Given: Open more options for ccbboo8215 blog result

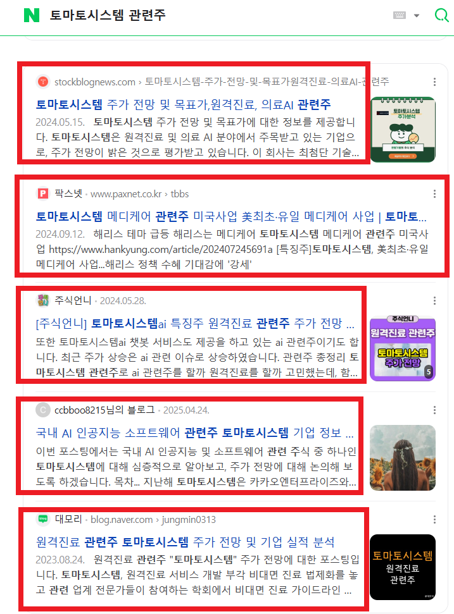Looking at the screenshot, I should pos(434,410).
